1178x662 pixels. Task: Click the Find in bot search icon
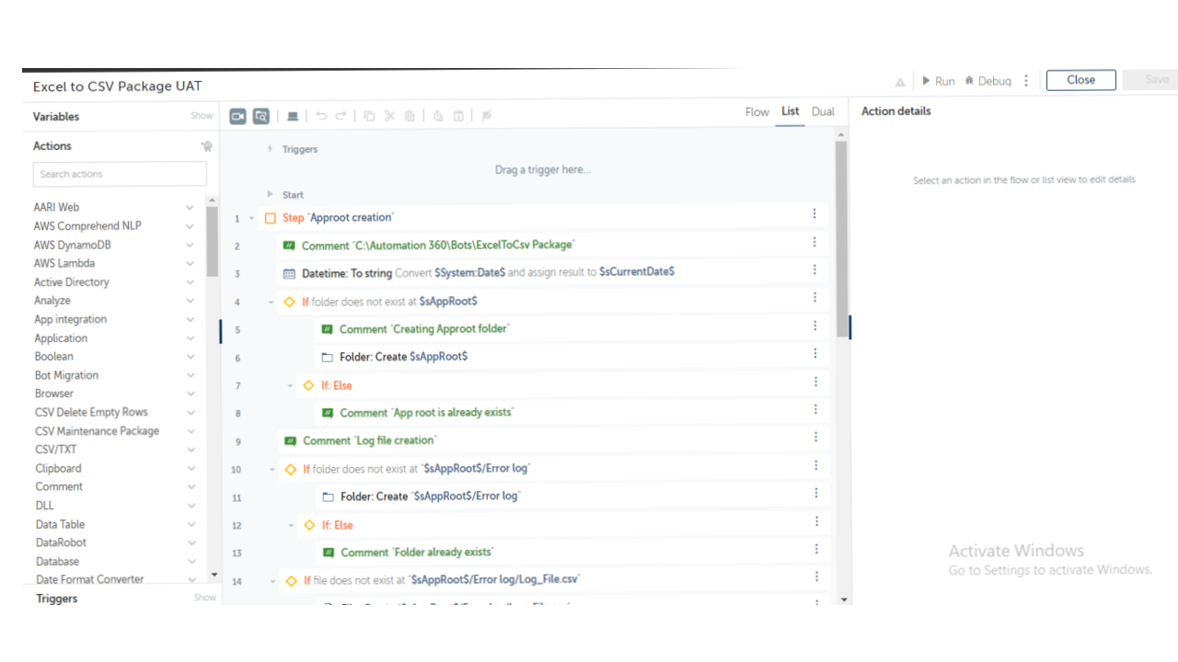pos(261,116)
